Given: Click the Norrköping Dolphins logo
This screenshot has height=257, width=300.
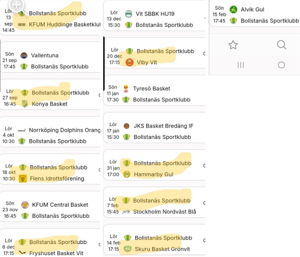Looking at the screenshot, I should [22, 130].
